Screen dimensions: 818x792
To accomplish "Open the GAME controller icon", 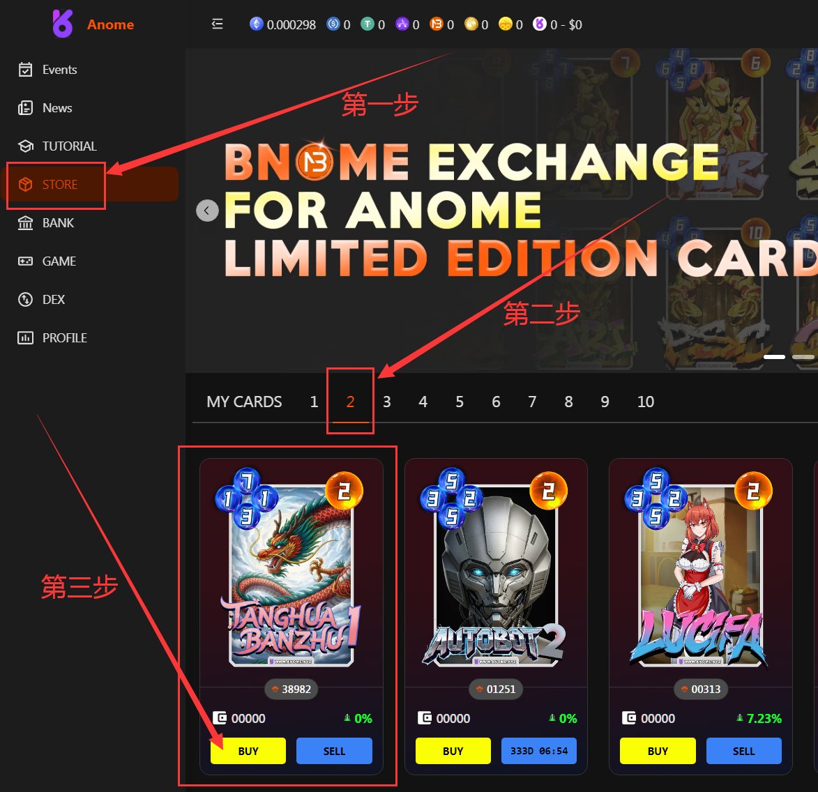I will (25, 261).
